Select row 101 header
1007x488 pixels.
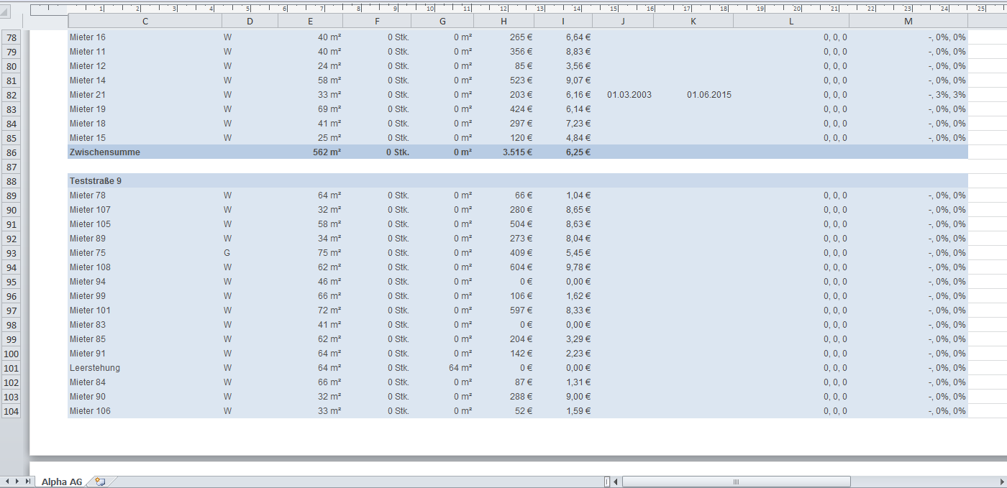(x=11, y=368)
